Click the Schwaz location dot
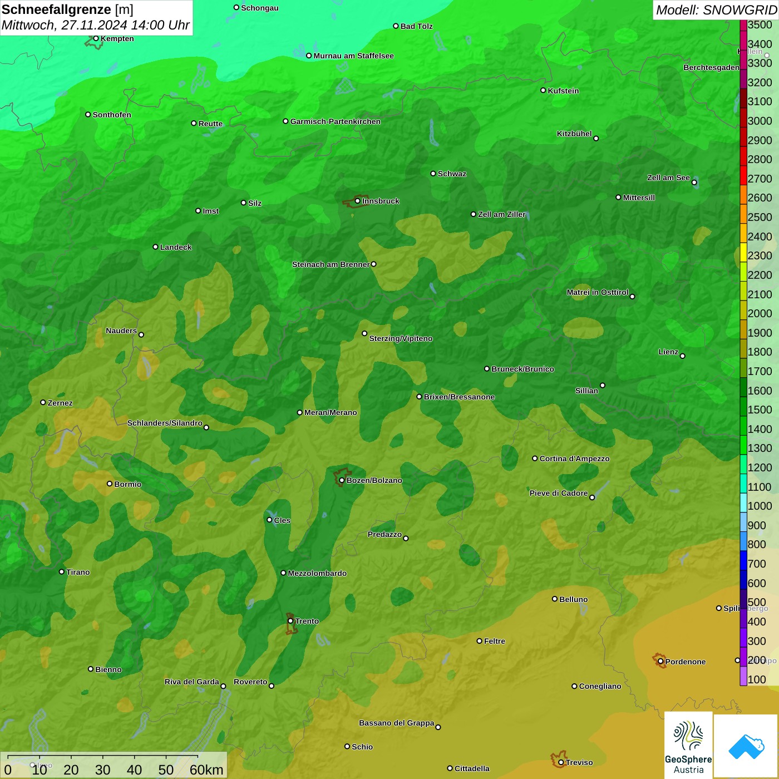This screenshot has width=779, height=779. pyautogui.click(x=433, y=174)
